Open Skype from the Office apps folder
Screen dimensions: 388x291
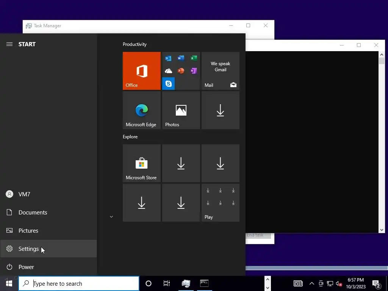click(x=168, y=83)
